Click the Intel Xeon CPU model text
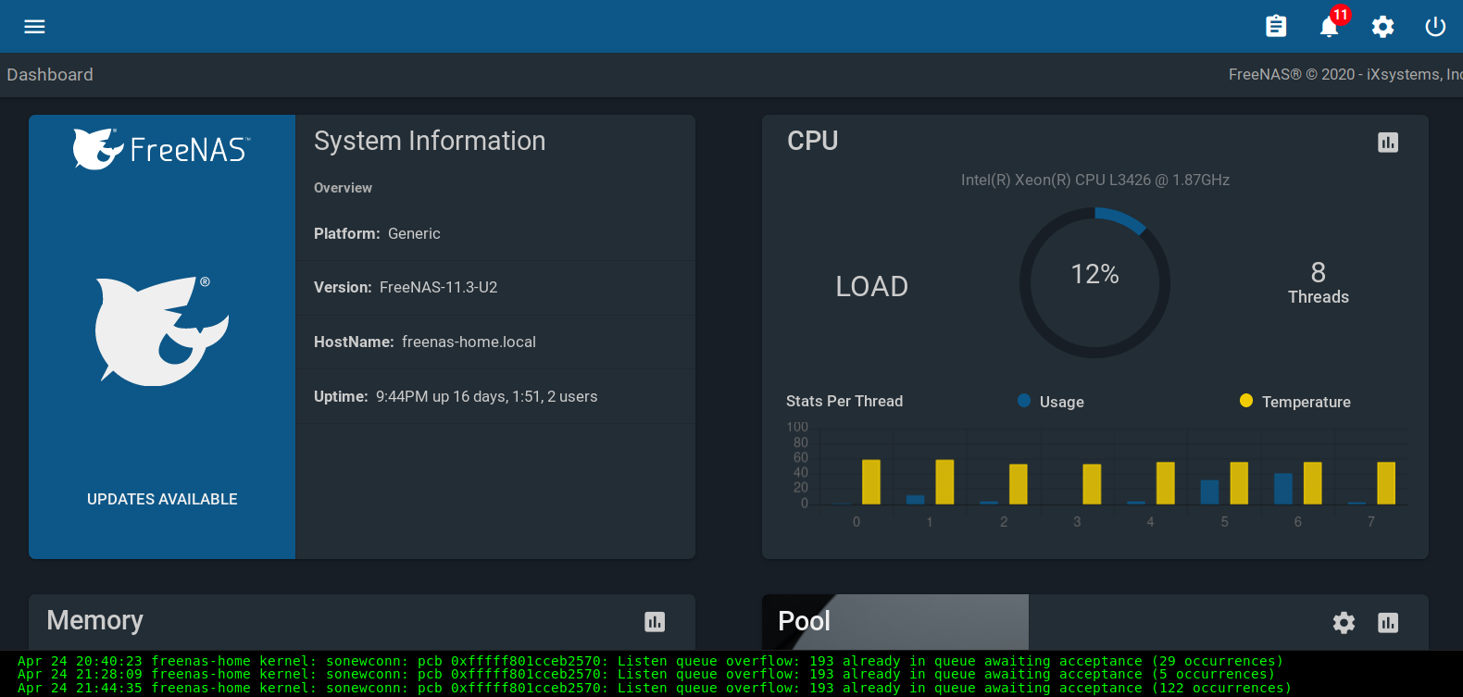The width and height of the screenshot is (1463, 697). click(x=1095, y=180)
